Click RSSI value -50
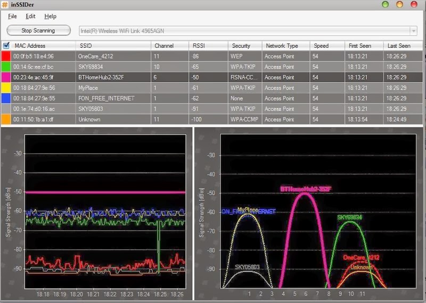This screenshot has width=426, height=303. click(195, 77)
